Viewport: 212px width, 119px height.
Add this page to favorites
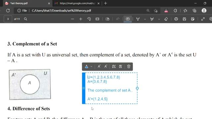pyautogui.click(x=156, y=11)
